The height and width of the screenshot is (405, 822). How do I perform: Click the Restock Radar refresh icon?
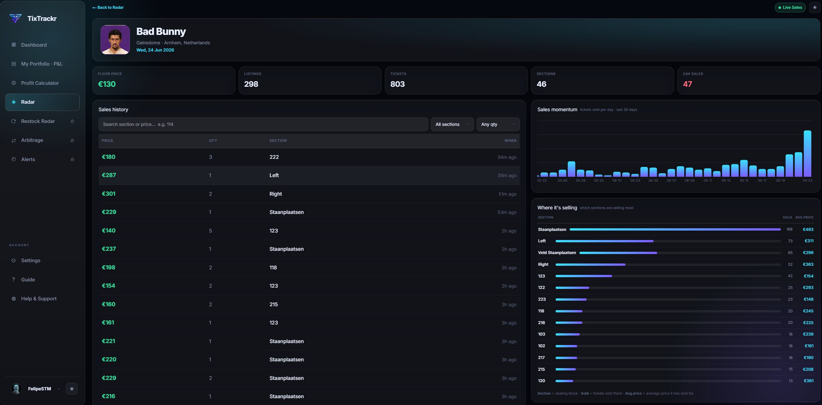[14, 121]
